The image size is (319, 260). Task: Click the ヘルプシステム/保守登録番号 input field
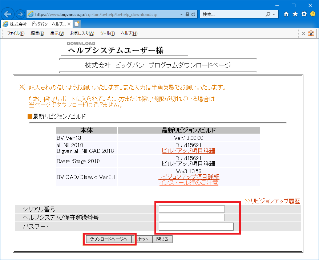[x=192, y=218]
